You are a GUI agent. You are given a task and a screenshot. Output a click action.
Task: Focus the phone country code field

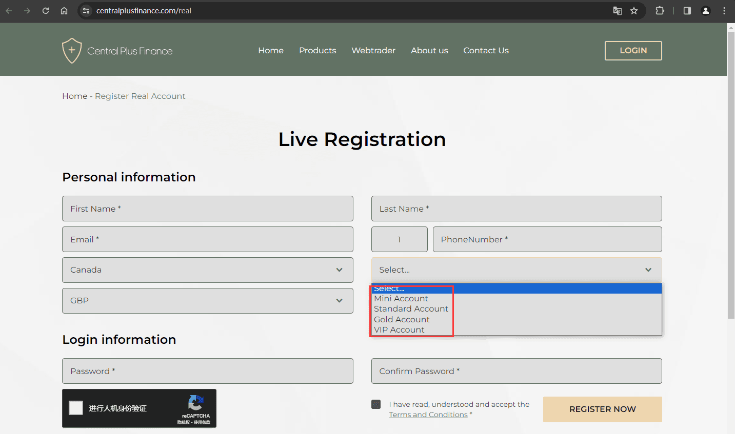[400, 239]
